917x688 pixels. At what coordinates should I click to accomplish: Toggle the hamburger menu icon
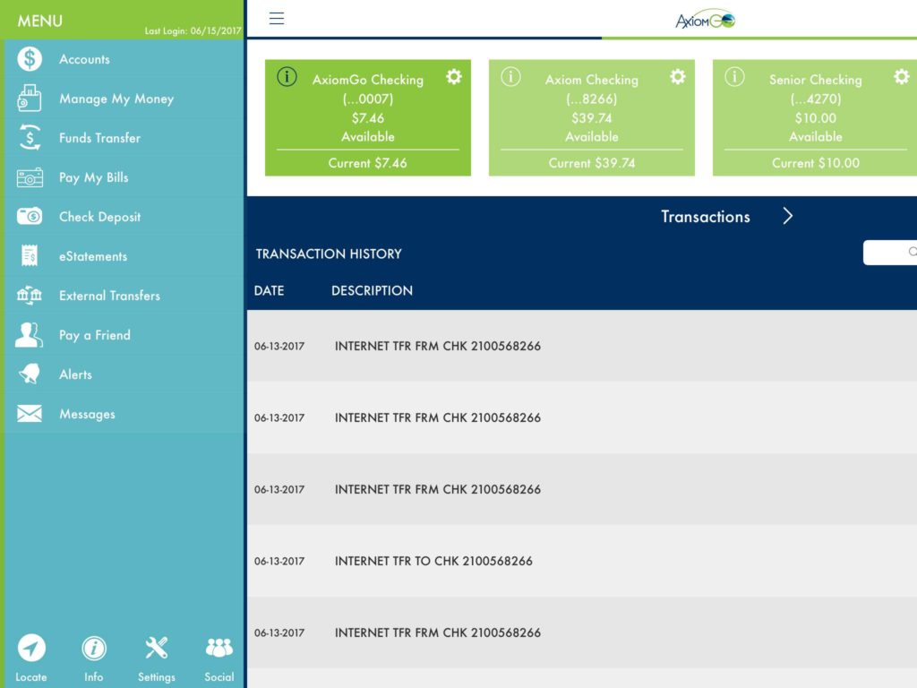tap(277, 19)
